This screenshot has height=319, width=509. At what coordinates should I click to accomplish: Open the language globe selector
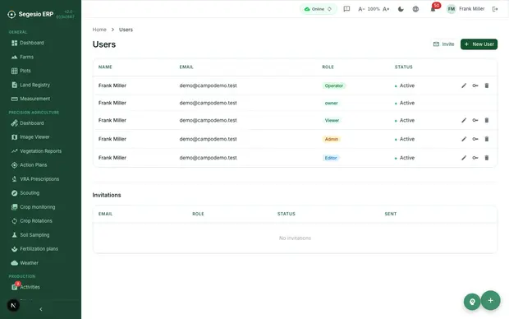click(x=415, y=9)
